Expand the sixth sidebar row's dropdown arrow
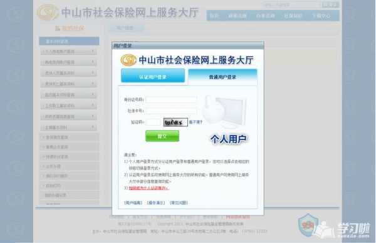The height and width of the screenshot is (243, 376). pyautogui.click(x=93, y=106)
